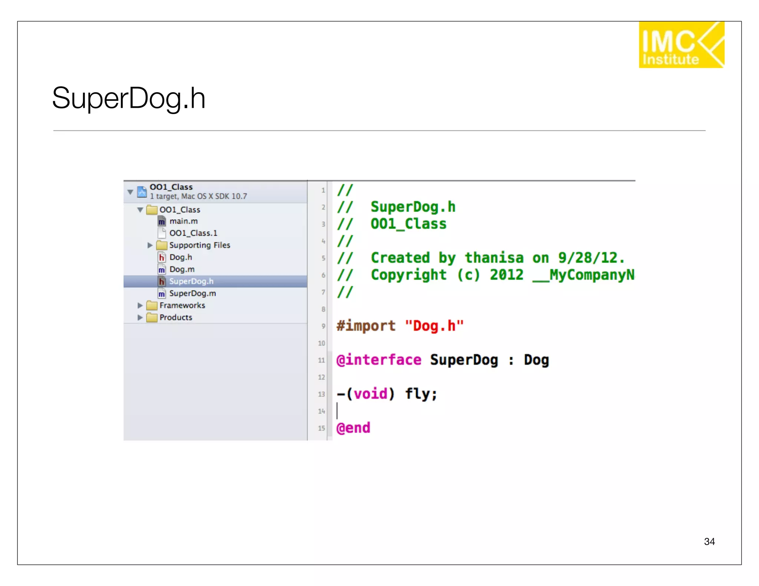Click the 'Created by thanisa' comment line

click(481, 258)
